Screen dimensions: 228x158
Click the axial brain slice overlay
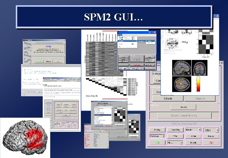pyautogui.click(x=182, y=84)
